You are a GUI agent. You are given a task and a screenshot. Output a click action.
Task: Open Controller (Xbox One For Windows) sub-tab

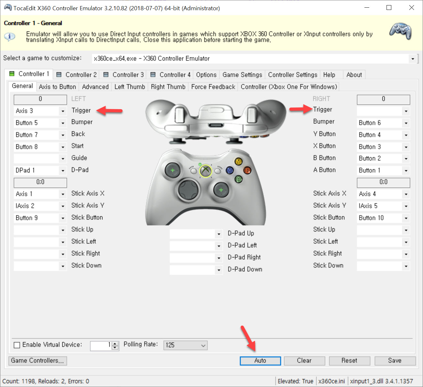point(289,87)
